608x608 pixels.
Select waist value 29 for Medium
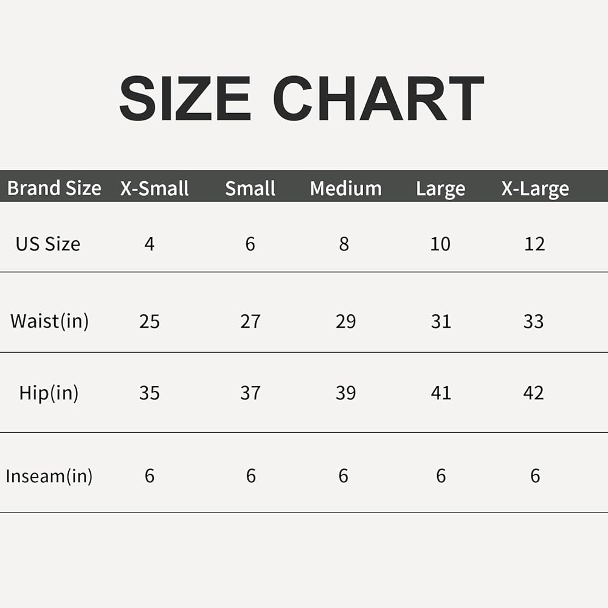(346, 322)
